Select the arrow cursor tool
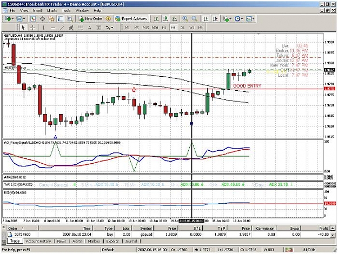This screenshot has height=254, width=338. click(x=23, y=28)
